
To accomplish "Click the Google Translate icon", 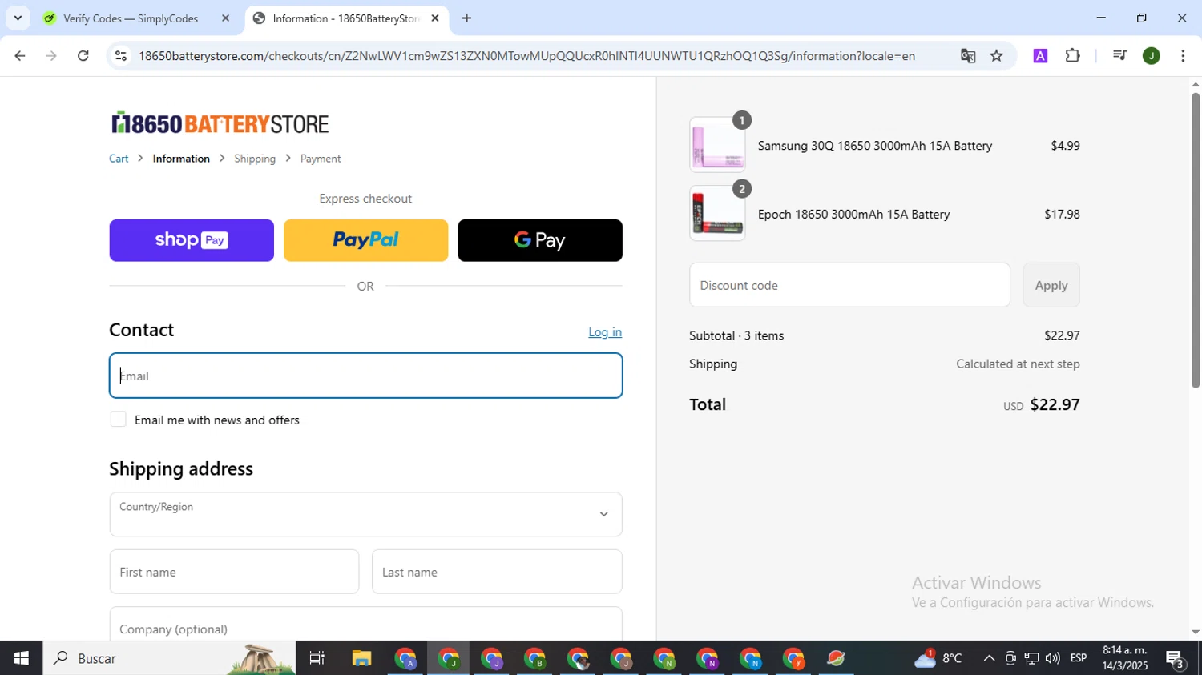I will click(x=968, y=56).
